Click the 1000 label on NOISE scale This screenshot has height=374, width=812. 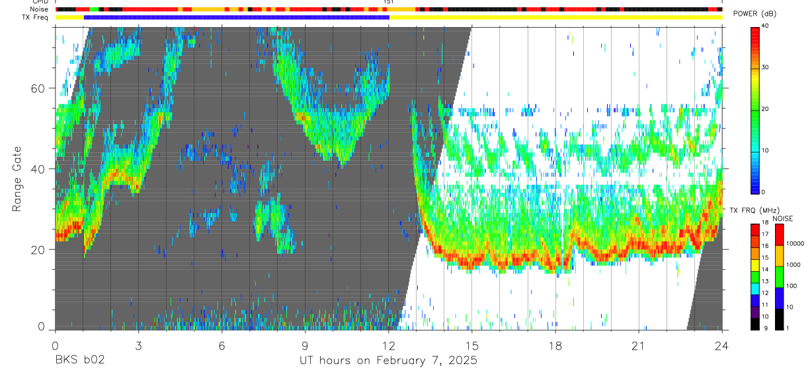[x=793, y=265]
